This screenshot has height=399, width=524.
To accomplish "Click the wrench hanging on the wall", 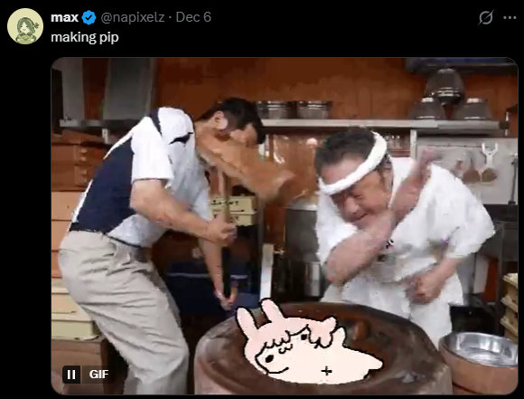I will 489,155.
